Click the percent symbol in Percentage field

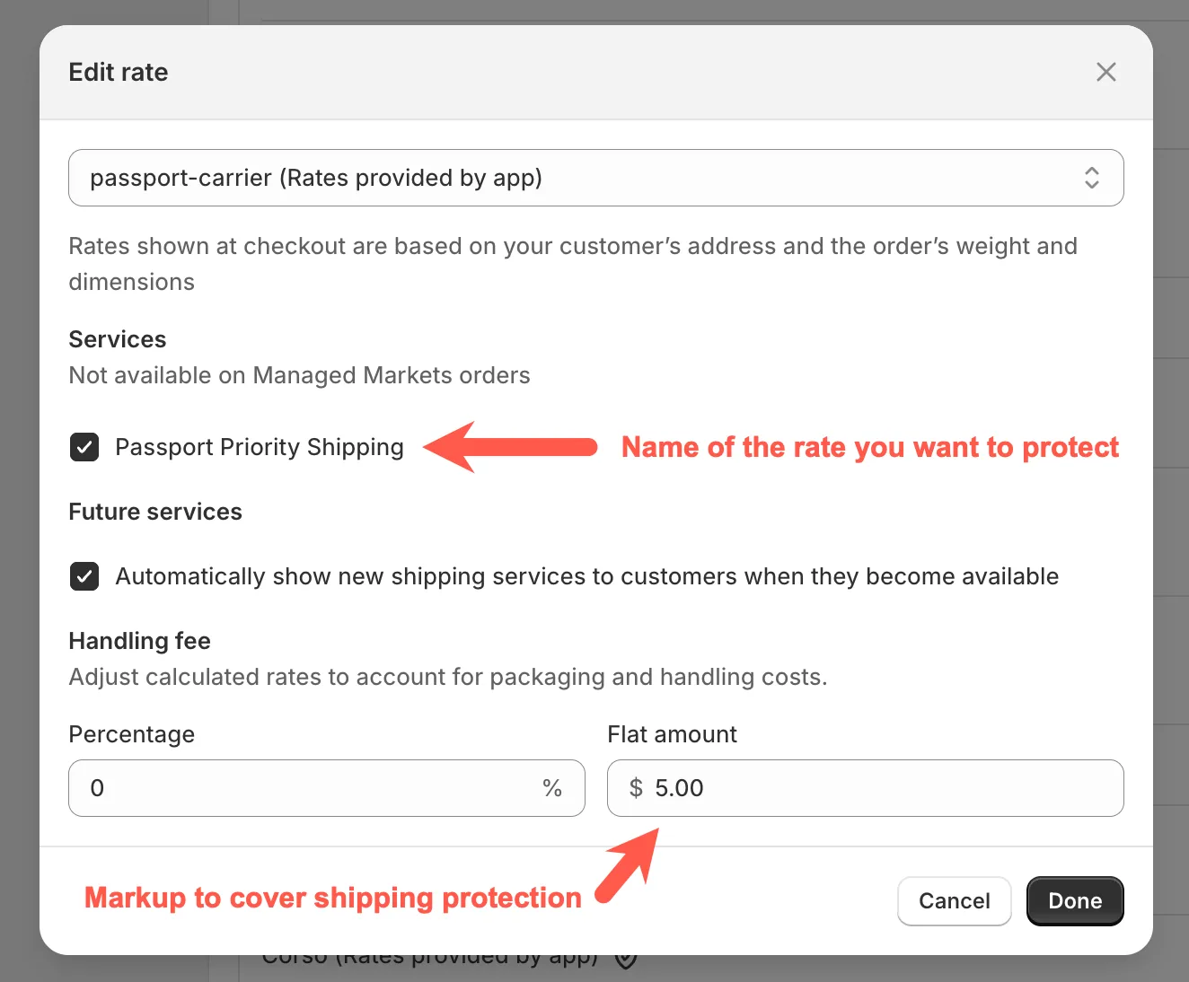551,788
